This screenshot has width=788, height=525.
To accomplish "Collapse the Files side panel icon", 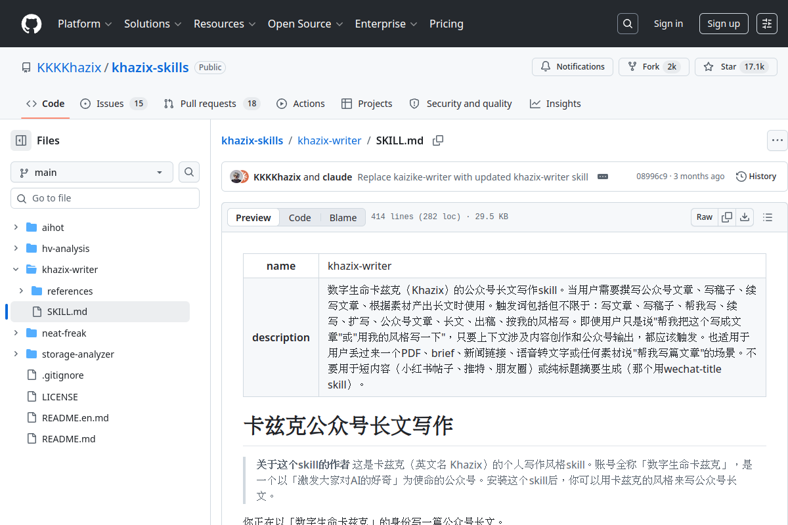I will (x=21, y=140).
